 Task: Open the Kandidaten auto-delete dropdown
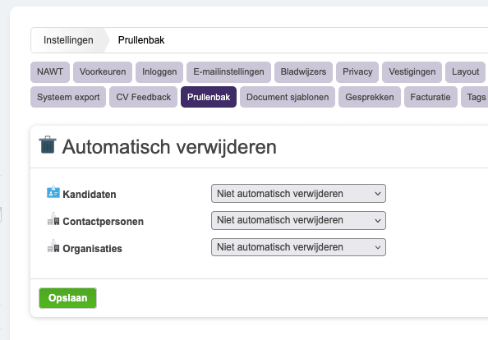298,194
